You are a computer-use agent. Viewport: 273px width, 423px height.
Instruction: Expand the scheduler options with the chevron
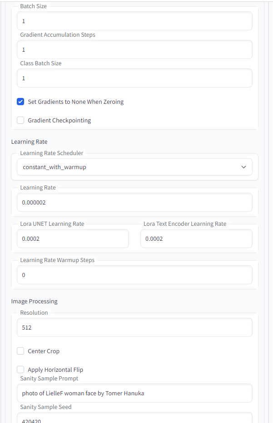[244, 167]
